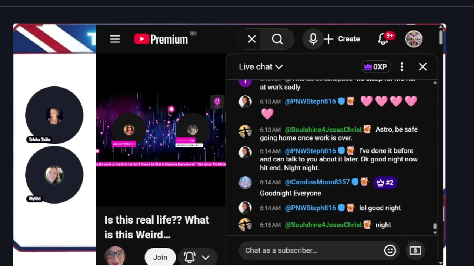
Task: Open @CarolinaMoon8357 username in chat
Action: (317, 182)
